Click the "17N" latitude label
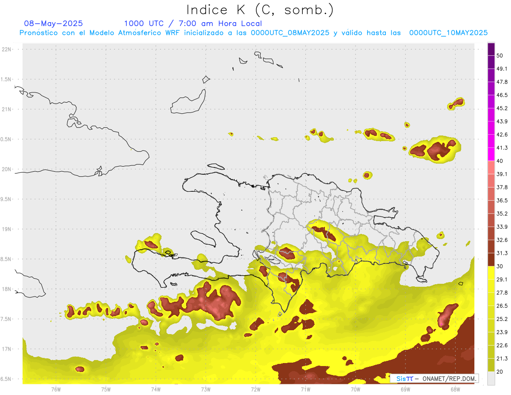 click(7, 349)
